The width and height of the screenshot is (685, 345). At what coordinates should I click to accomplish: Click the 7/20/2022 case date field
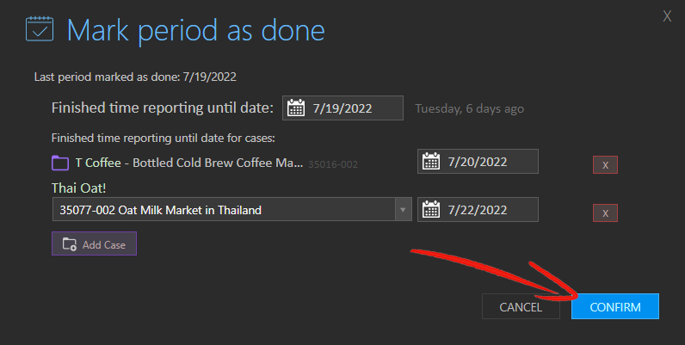tap(478, 161)
